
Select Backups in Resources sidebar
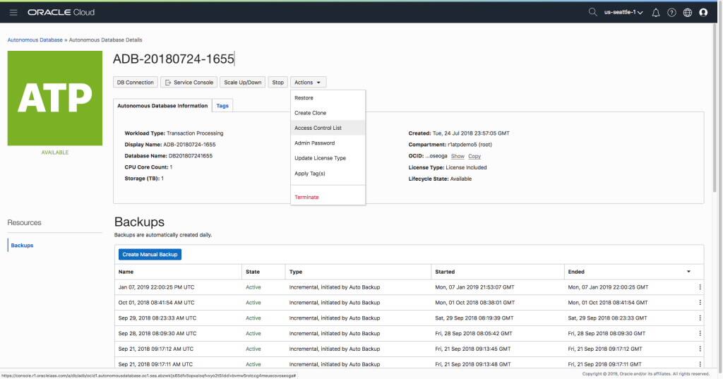(x=22, y=246)
